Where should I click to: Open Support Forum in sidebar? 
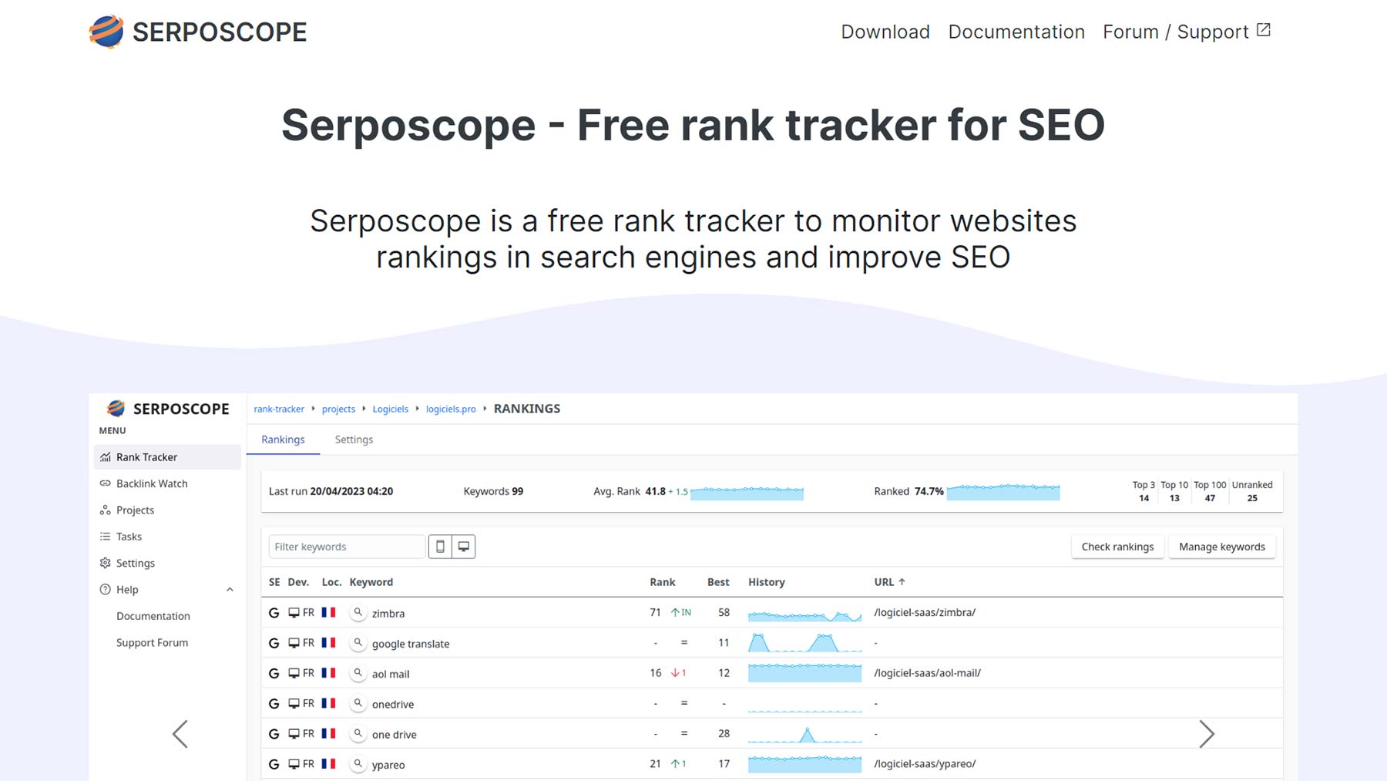pos(152,642)
